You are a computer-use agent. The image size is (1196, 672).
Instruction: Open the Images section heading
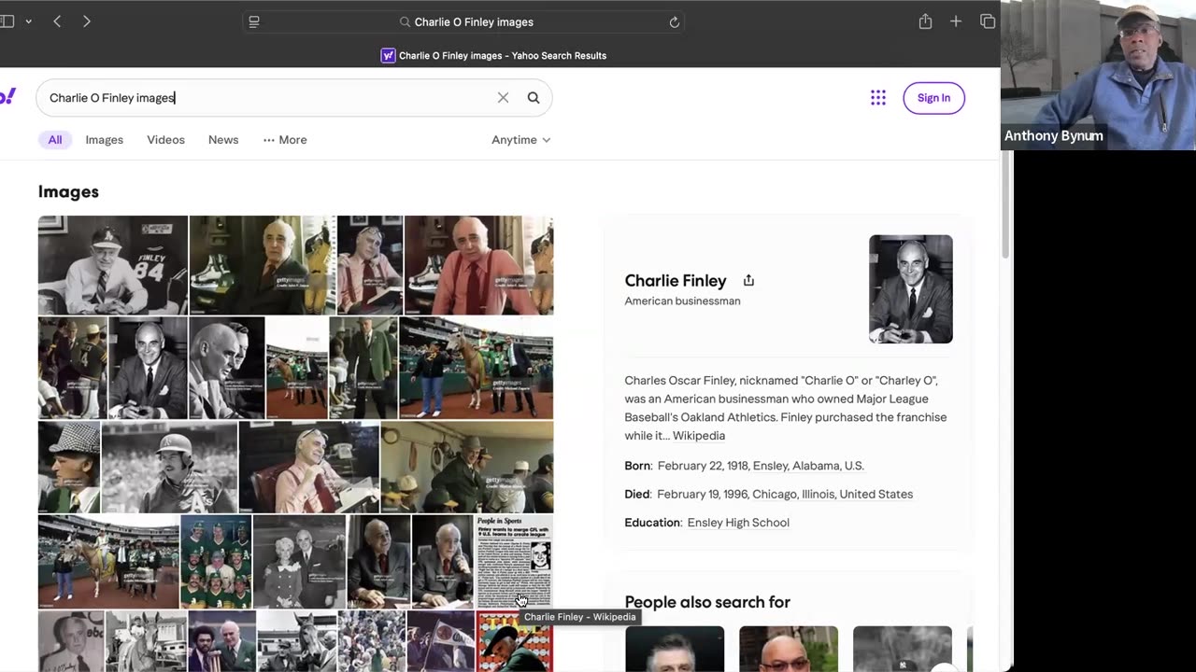pyautogui.click(x=68, y=191)
